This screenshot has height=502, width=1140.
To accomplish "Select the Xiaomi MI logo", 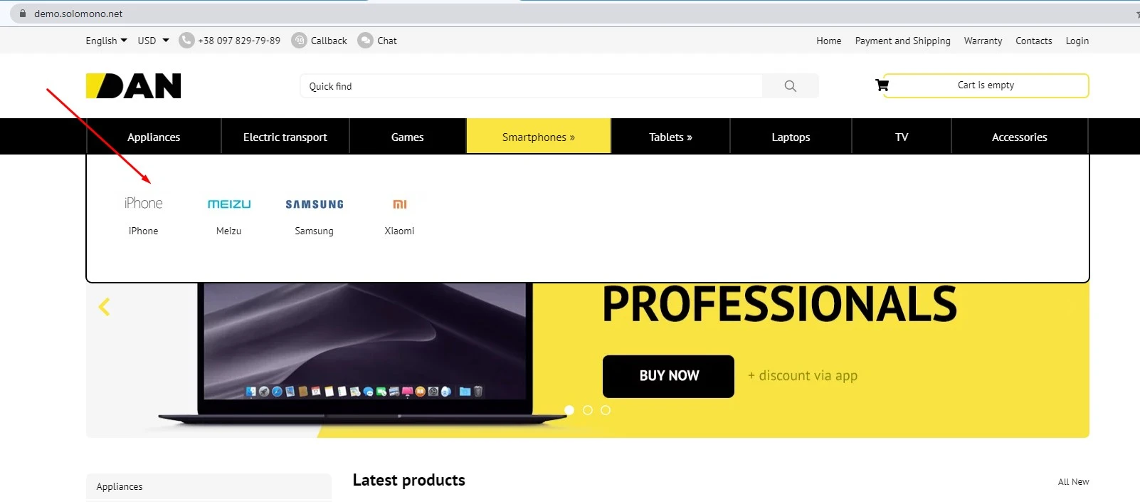I will [x=400, y=204].
